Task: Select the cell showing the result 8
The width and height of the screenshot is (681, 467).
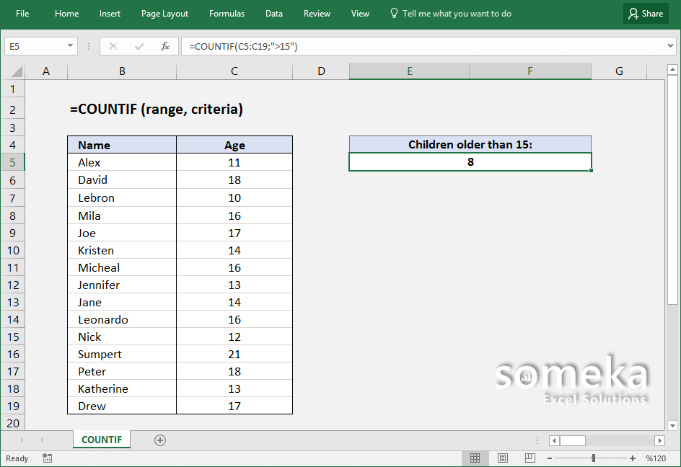Action: (470, 162)
